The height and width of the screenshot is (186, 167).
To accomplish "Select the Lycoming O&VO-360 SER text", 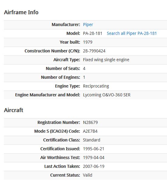I will tap(107, 95).
